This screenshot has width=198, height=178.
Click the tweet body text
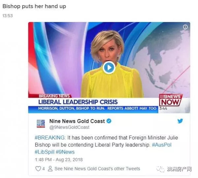tap(106, 145)
